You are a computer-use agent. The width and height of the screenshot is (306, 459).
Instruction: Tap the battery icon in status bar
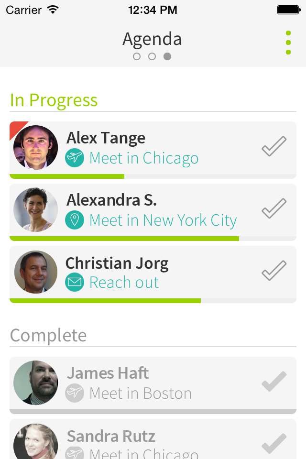coord(288,10)
